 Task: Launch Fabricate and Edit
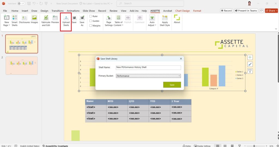tap(46, 21)
